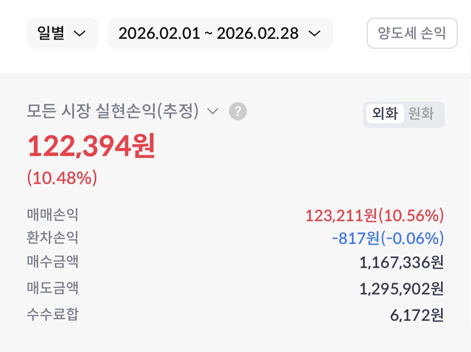Click the 1,295,902원 sell amount value
This screenshot has width=471, height=352.
click(401, 289)
